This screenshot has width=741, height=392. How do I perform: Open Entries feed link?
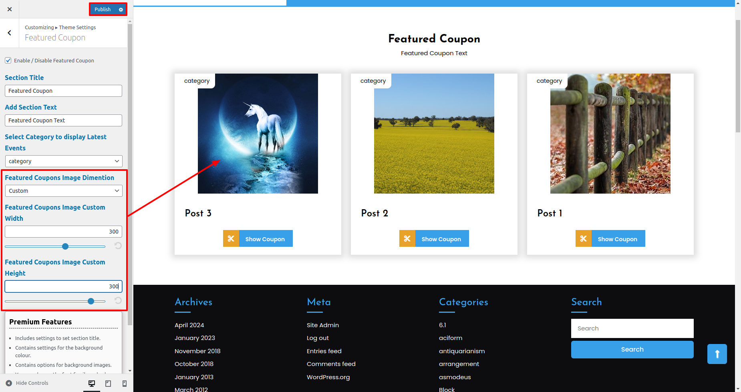click(x=324, y=351)
